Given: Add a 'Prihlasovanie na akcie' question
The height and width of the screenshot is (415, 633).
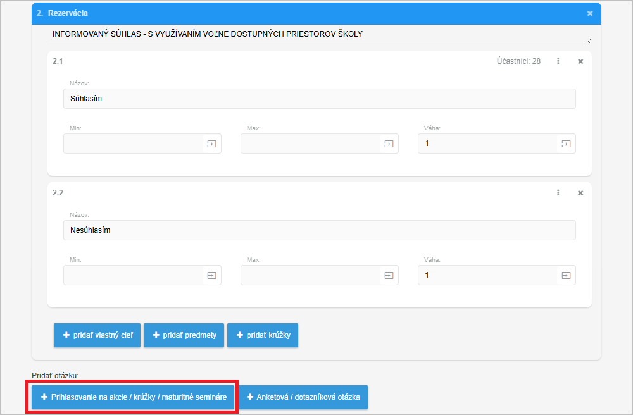Looking at the screenshot, I should pos(132,397).
